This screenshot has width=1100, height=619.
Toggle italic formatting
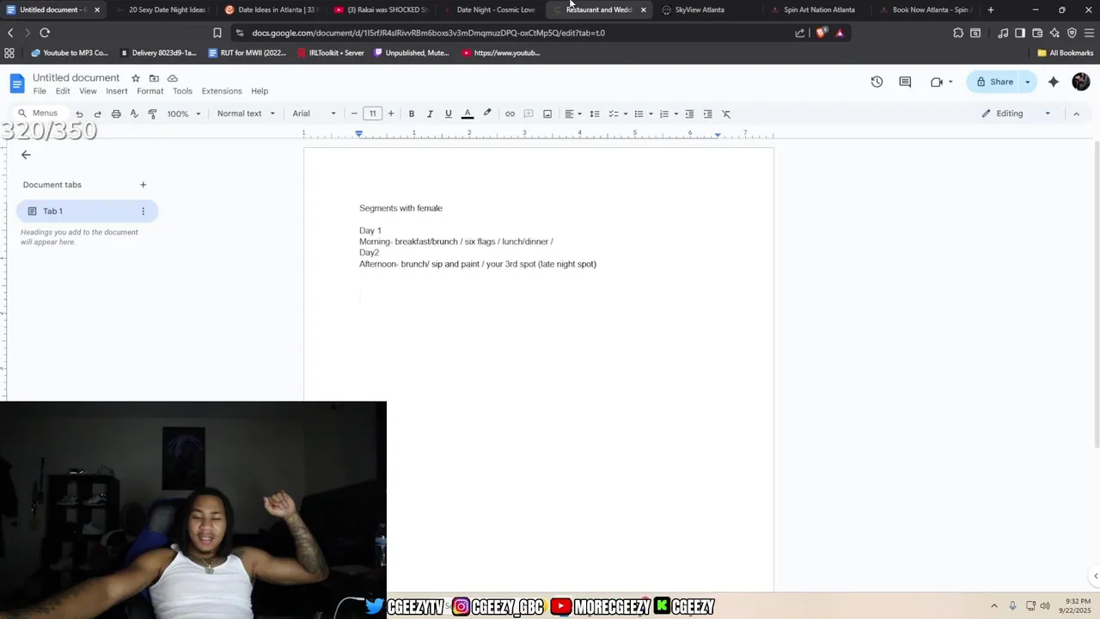coord(430,113)
